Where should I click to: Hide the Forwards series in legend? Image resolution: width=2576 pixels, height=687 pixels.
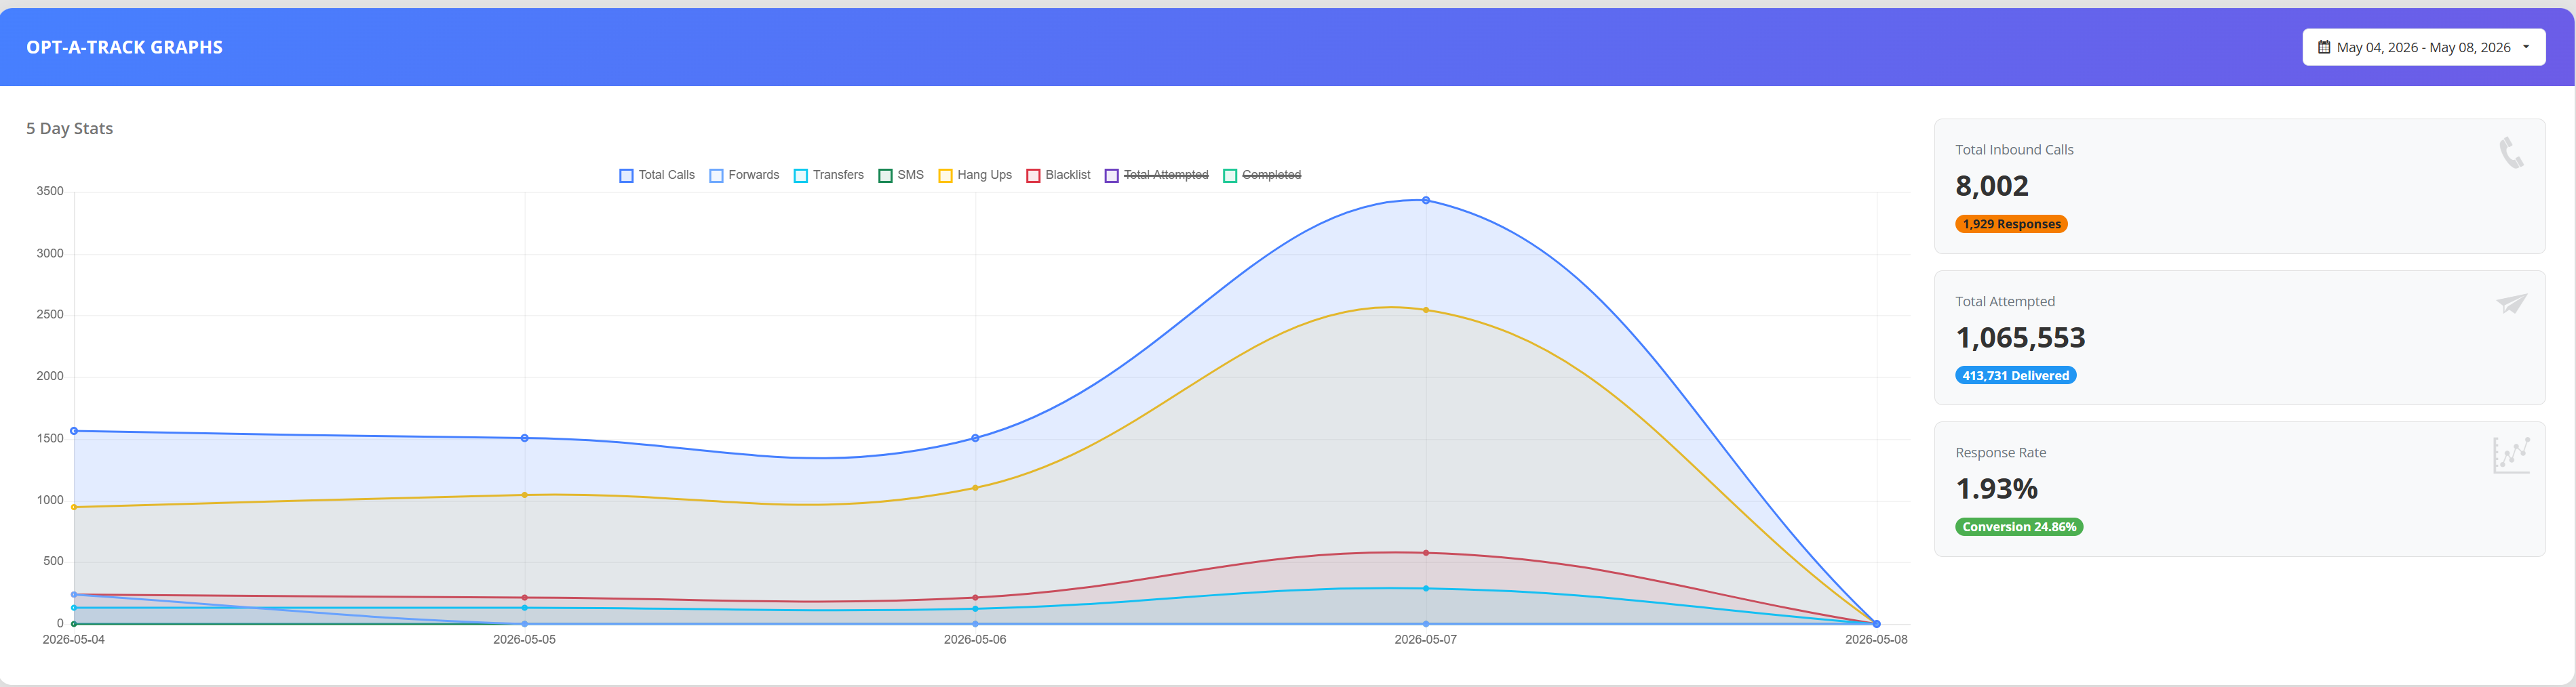[x=744, y=175]
